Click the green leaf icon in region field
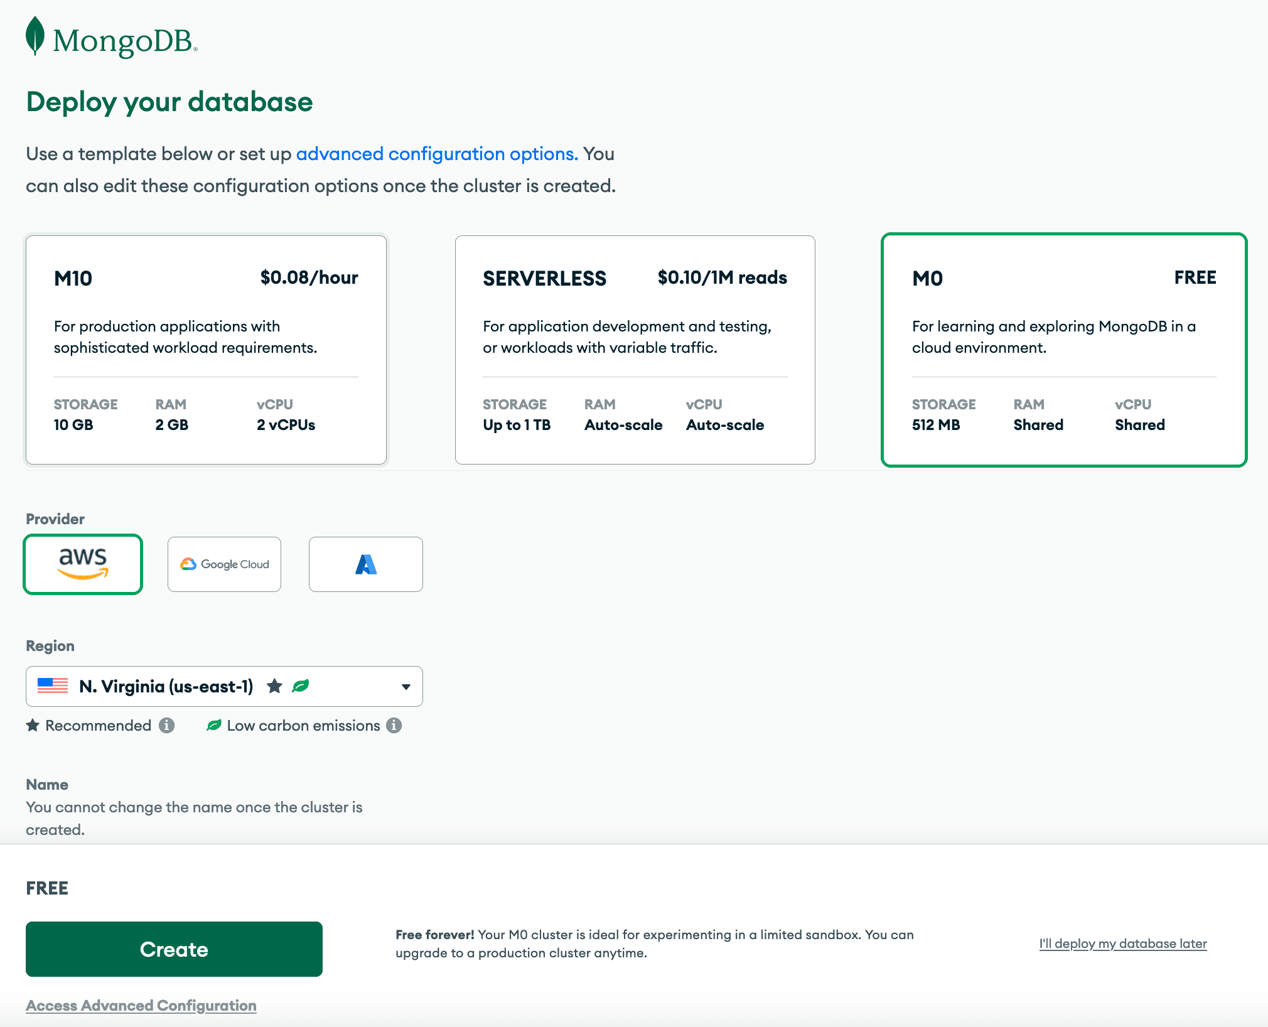 click(x=301, y=686)
